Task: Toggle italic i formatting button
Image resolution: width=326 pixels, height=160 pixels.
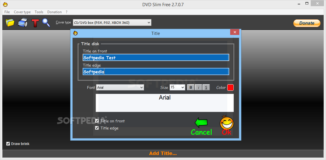Action: click(x=198, y=87)
